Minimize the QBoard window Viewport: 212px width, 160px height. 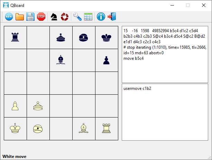[172, 5]
